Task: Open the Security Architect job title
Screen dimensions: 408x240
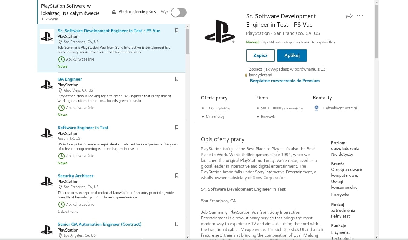Action: pyautogui.click(x=75, y=176)
